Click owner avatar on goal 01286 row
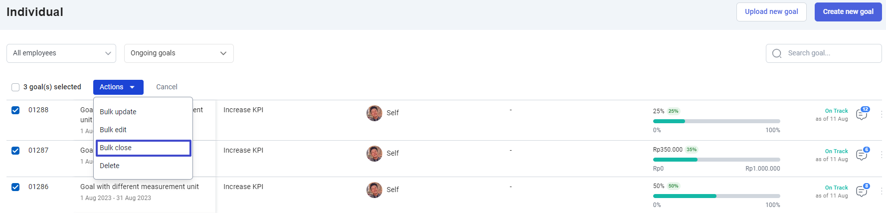The height and width of the screenshot is (213, 886). pos(374,190)
